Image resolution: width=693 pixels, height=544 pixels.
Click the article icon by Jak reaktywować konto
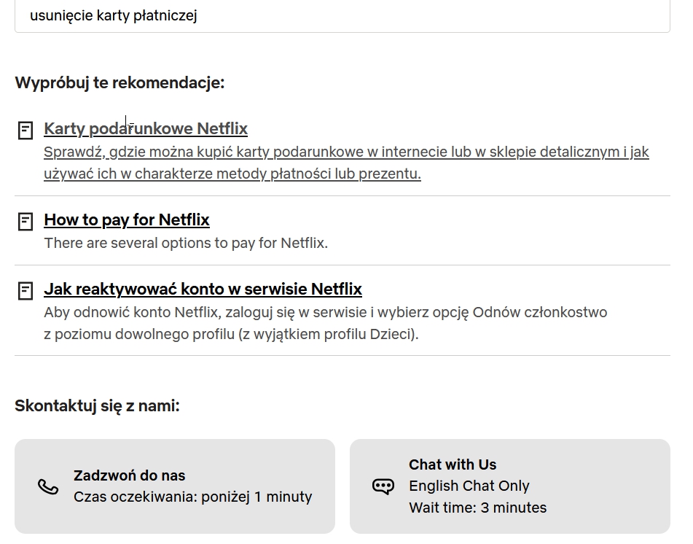click(26, 291)
